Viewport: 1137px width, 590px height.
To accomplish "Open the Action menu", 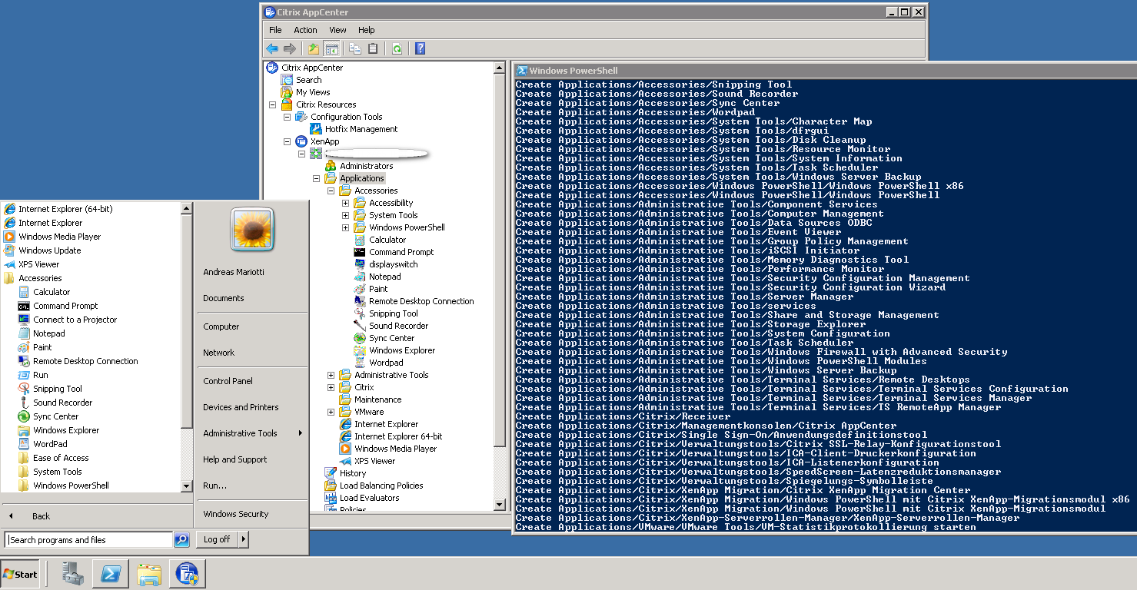I will click(x=305, y=30).
